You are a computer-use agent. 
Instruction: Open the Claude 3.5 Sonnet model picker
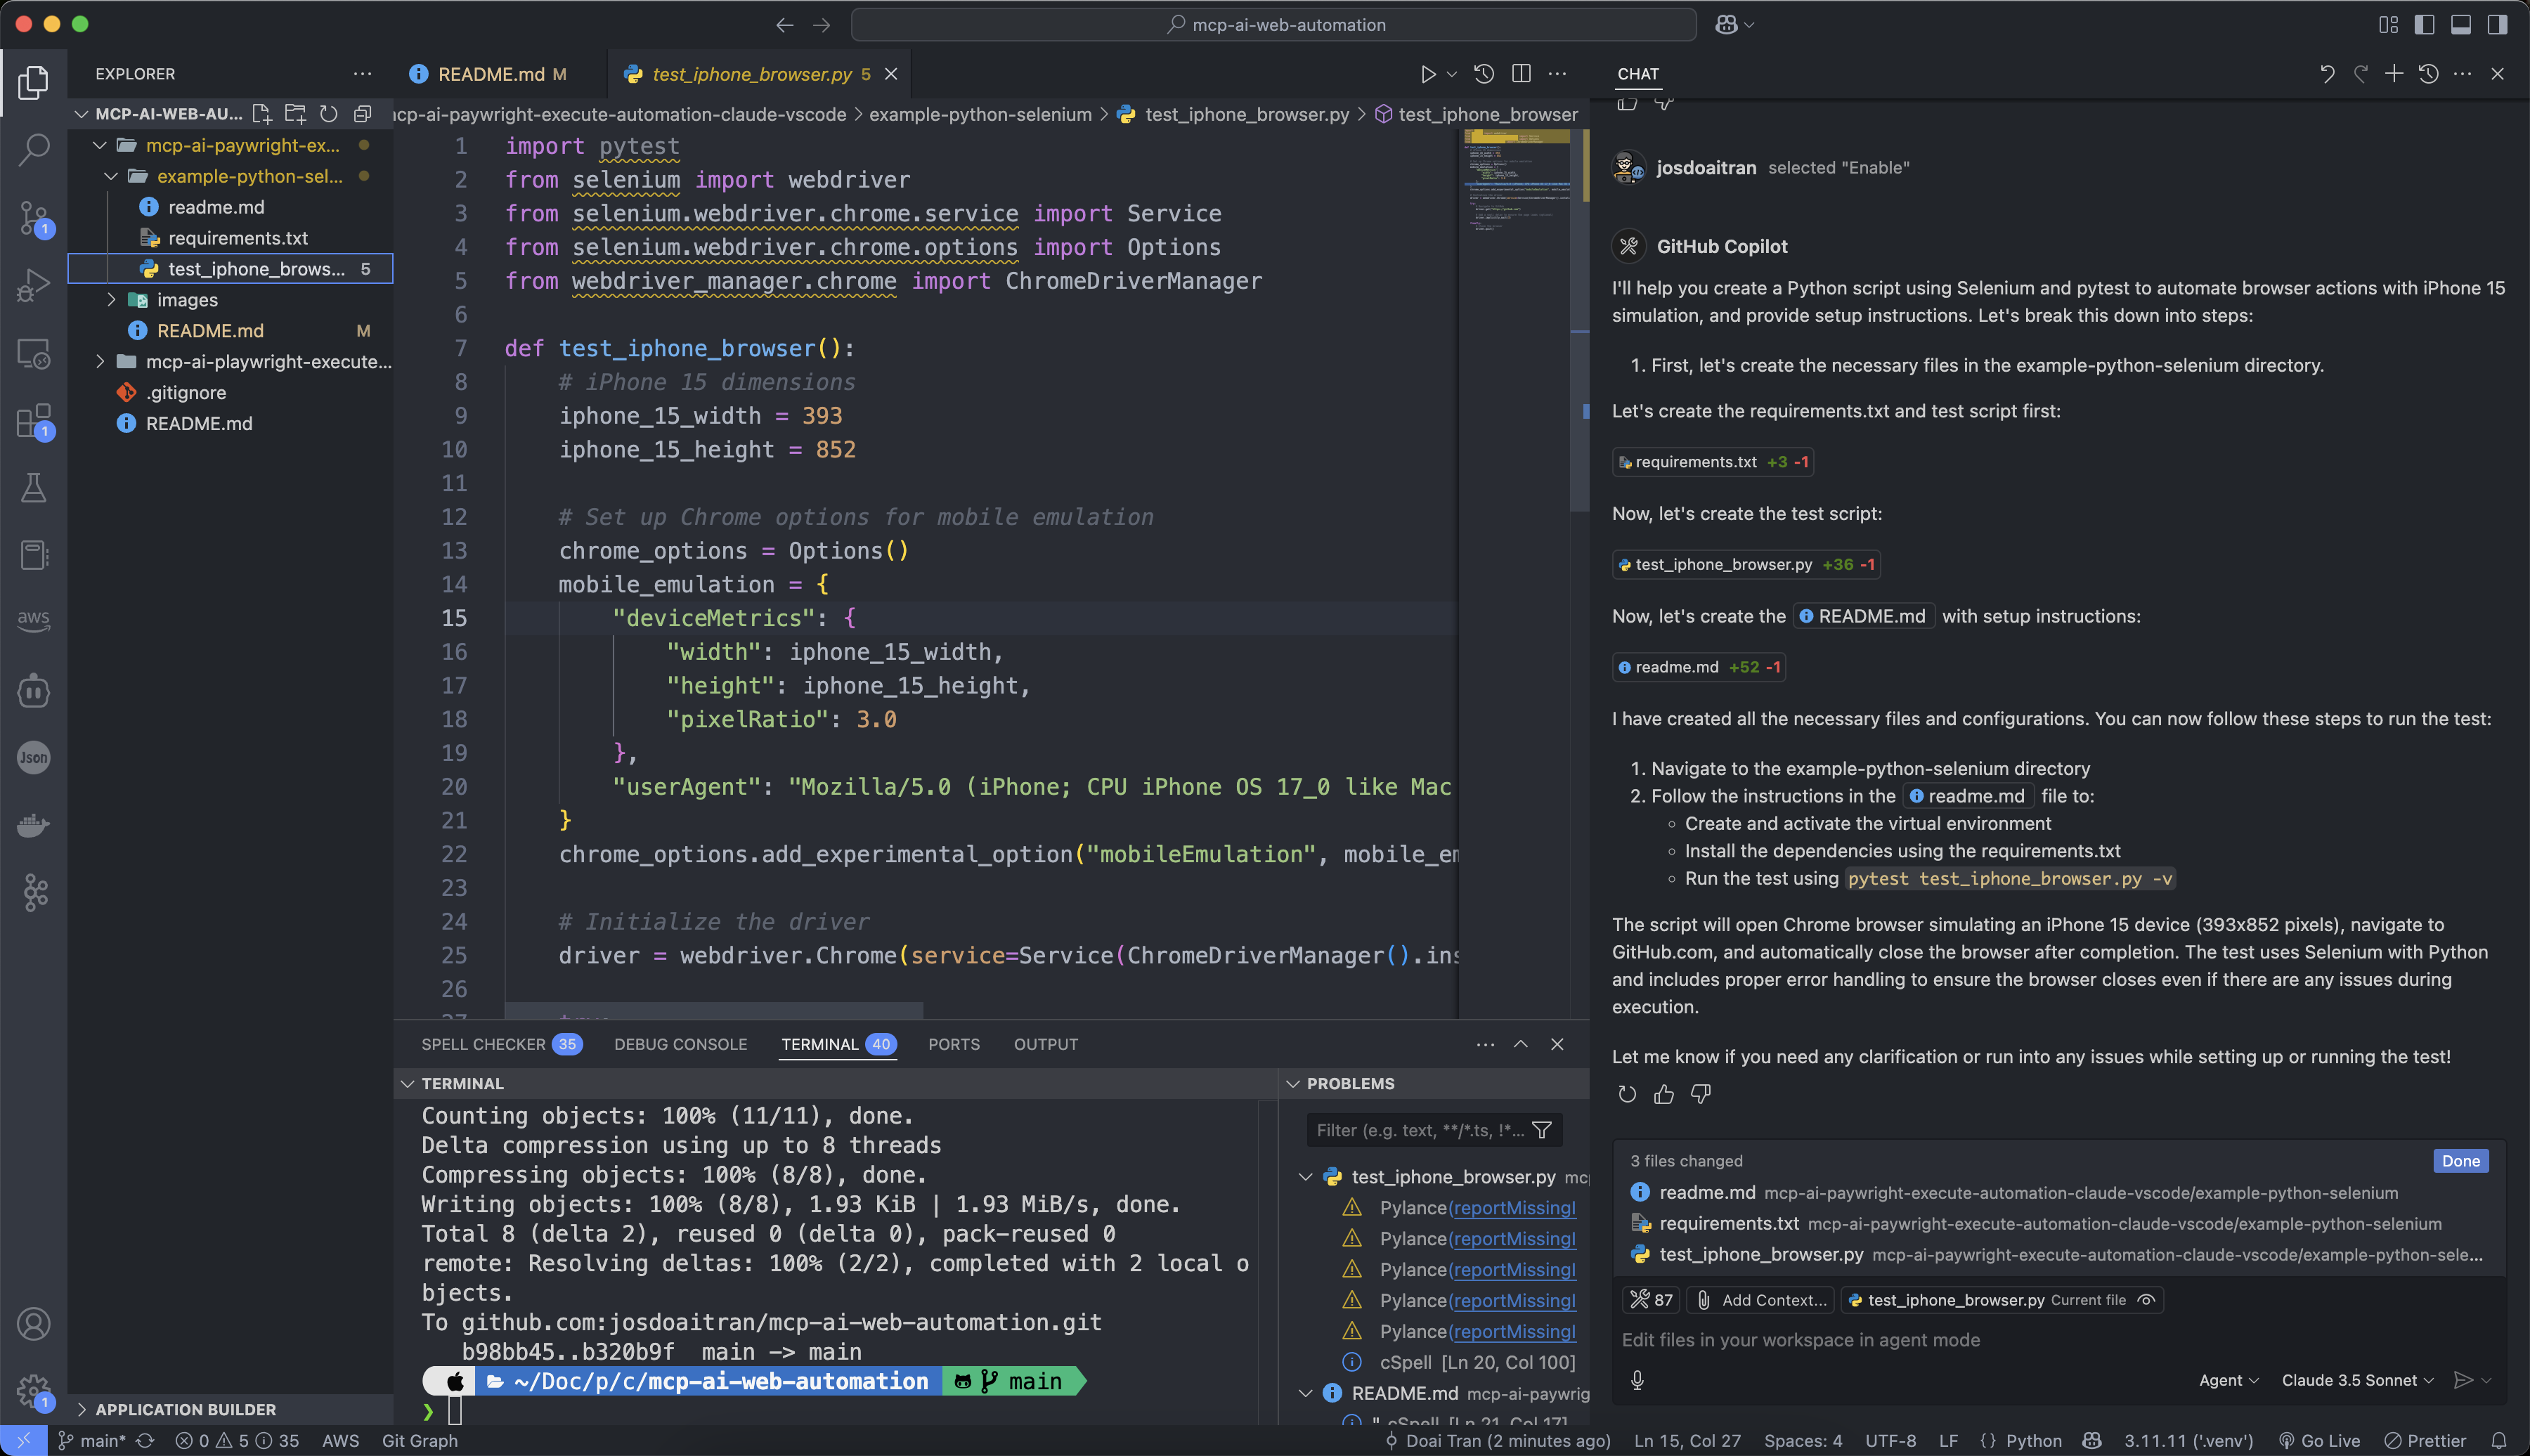pos(2357,1380)
